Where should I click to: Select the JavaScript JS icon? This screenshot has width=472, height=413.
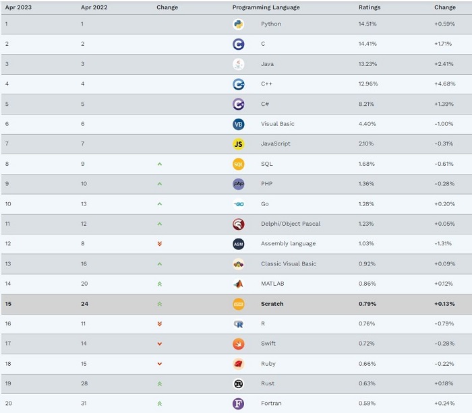pos(239,144)
